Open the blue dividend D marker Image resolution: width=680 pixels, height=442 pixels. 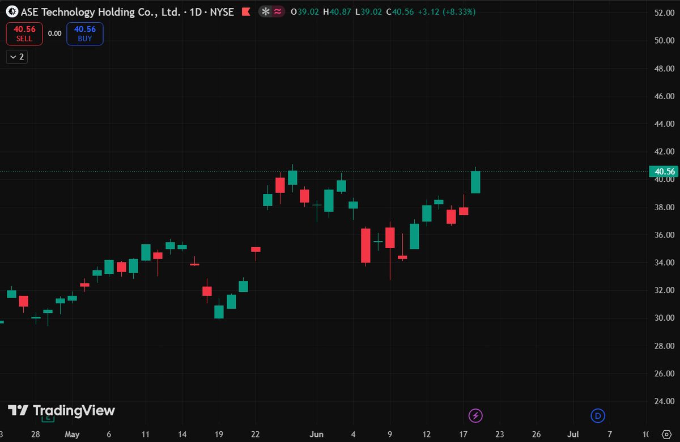tap(598, 416)
